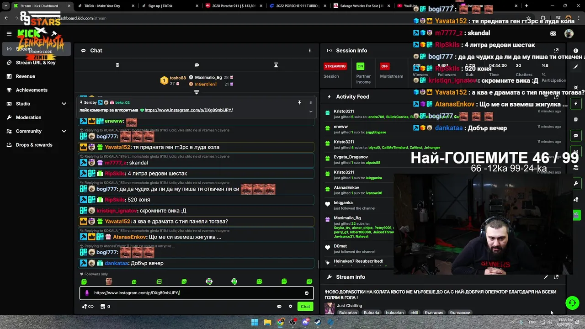Click the chill stream tag
This screenshot has height=329, width=585.
click(414, 313)
